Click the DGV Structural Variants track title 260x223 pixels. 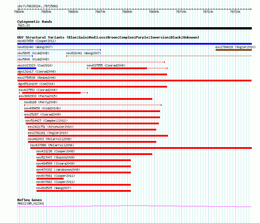[108, 37]
